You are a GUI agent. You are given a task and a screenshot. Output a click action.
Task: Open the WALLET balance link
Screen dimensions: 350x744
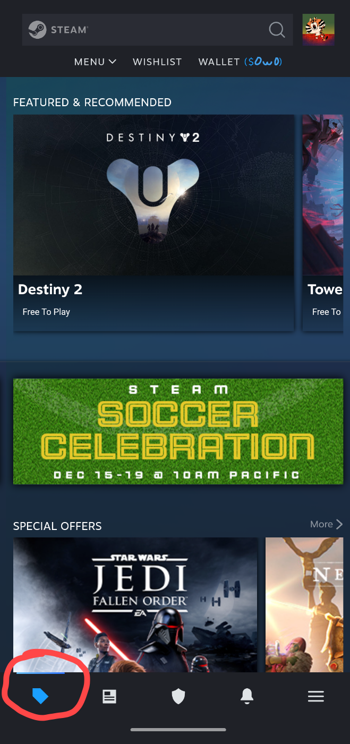(x=240, y=62)
